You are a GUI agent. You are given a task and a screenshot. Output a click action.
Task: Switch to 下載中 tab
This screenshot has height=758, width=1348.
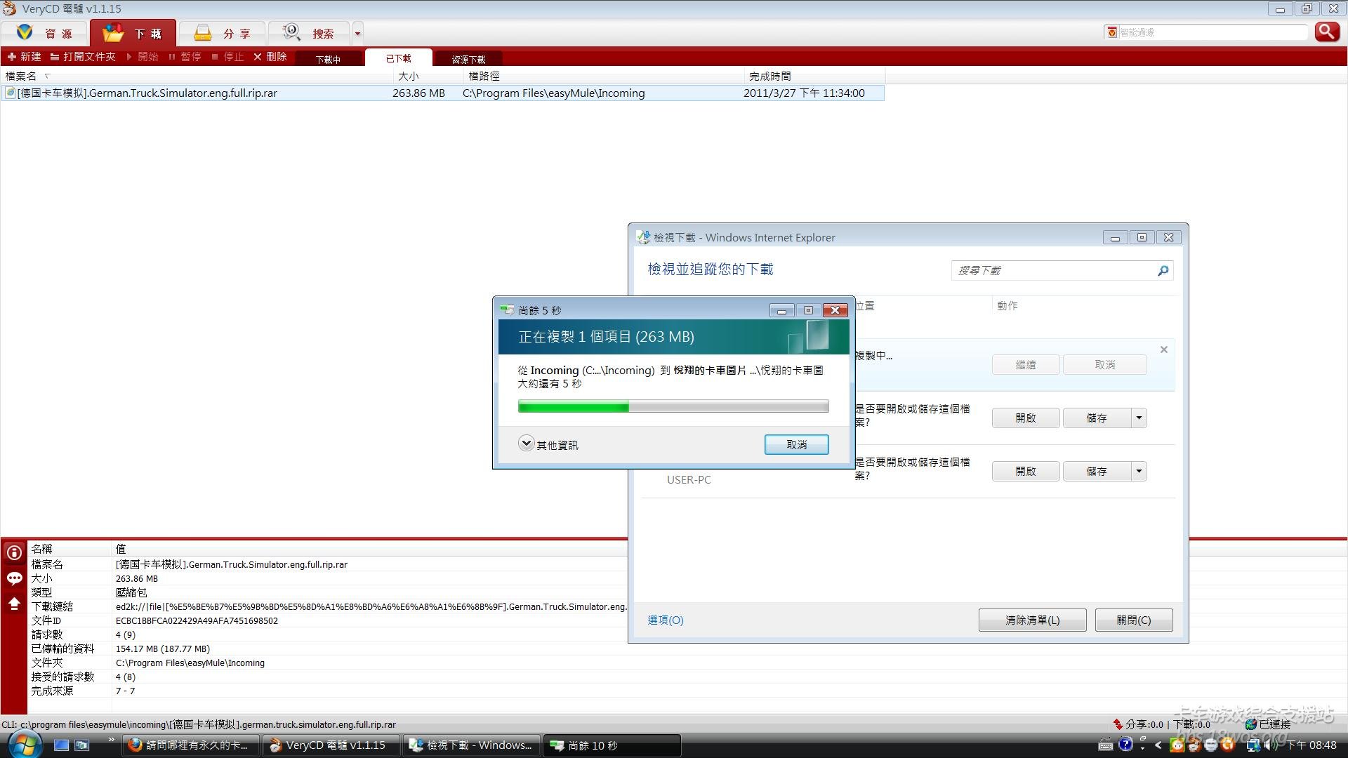point(328,60)
